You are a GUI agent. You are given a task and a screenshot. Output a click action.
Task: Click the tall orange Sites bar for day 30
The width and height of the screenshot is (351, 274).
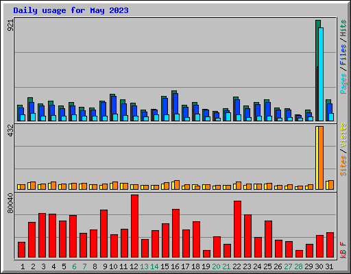321,158
